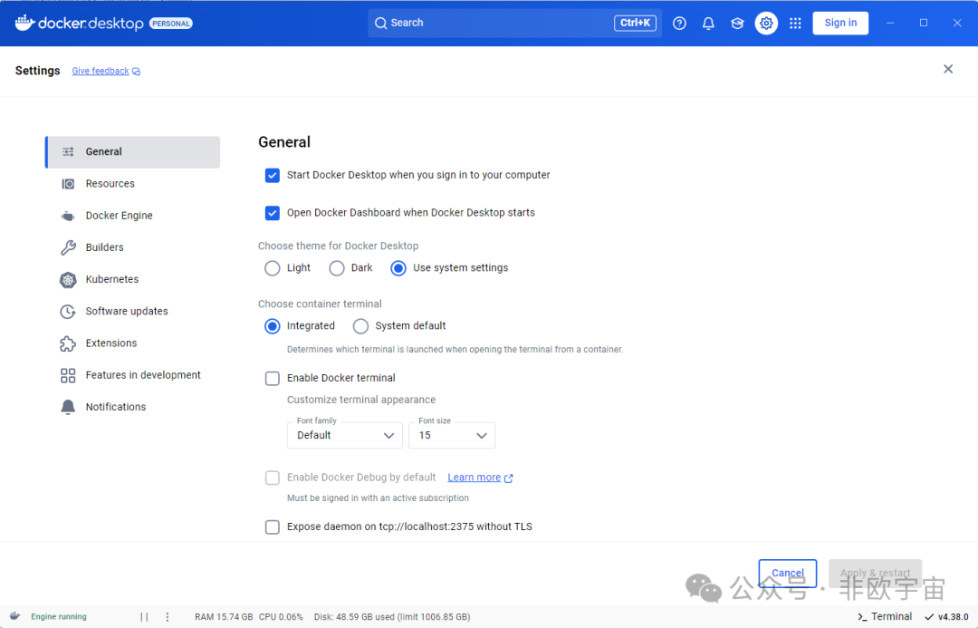Click the Builders wrench icon

pos(68,247)
